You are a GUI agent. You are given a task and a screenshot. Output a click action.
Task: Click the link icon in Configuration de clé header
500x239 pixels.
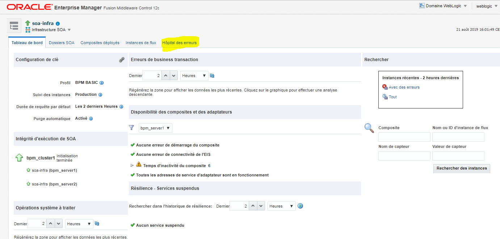tap(122, 60)
